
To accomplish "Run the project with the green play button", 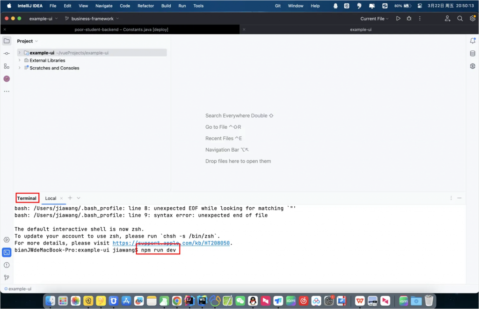I will [398, 18].
